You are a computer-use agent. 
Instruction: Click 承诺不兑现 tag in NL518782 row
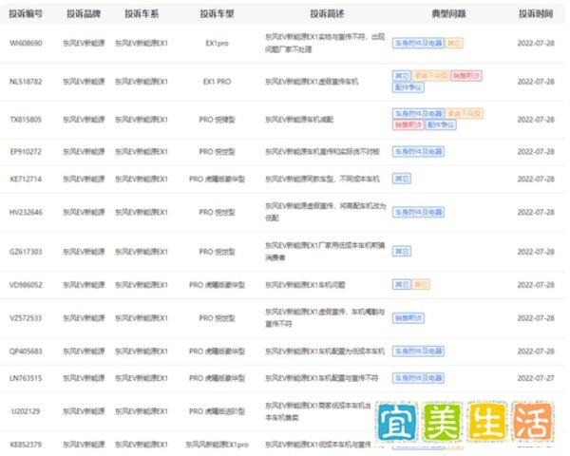click(430, 76)
